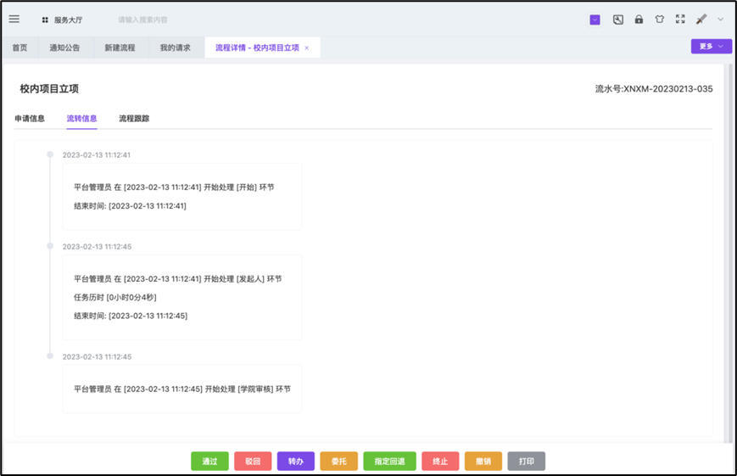
Task: Open the 更多 dropdown button
Action: (x=711, y=47)
